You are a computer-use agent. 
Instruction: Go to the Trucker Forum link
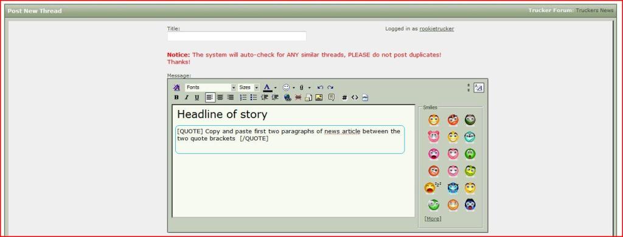(551, 10)
